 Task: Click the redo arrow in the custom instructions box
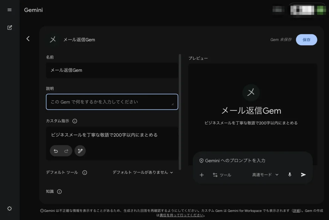tap(66, 151)
